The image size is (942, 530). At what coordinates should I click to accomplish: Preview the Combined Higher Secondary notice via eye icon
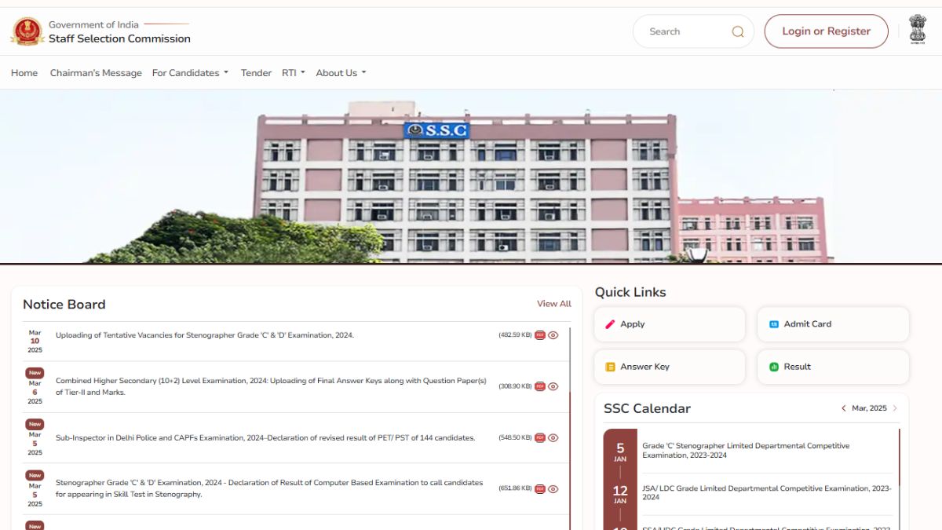click(x=553, y=386)
